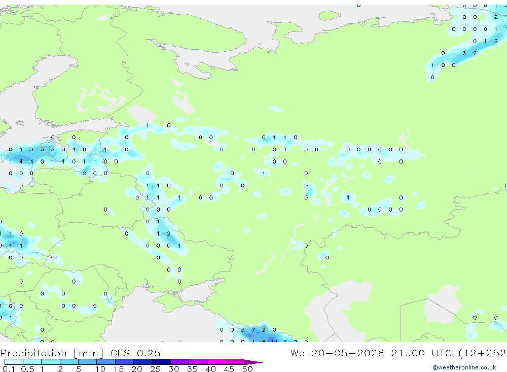Click the 'GFS 0.25' model label

tap(135, 353)
